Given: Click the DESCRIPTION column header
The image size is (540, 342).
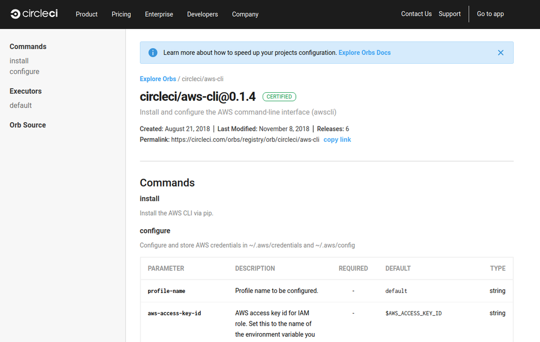Looking at the screenshot, I should [x=255, y=268].
